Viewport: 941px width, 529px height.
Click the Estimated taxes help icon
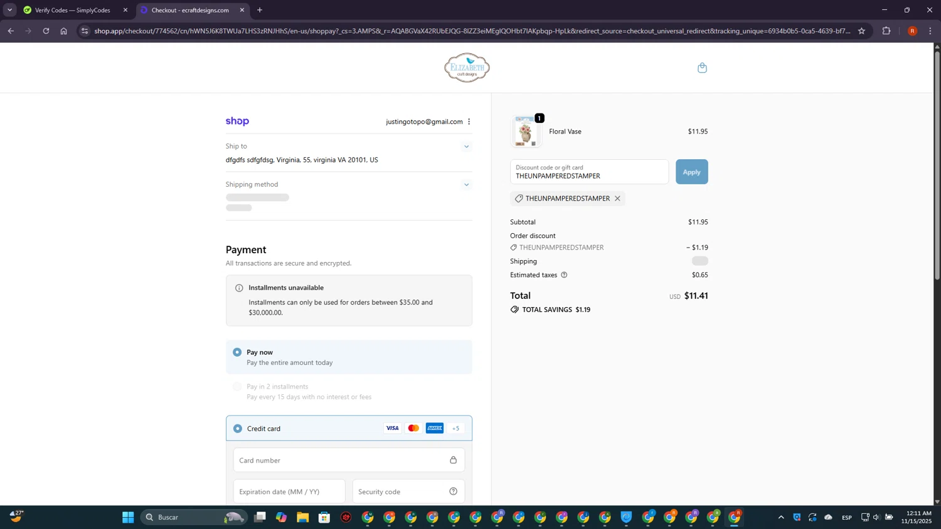(x=564, y=275)
